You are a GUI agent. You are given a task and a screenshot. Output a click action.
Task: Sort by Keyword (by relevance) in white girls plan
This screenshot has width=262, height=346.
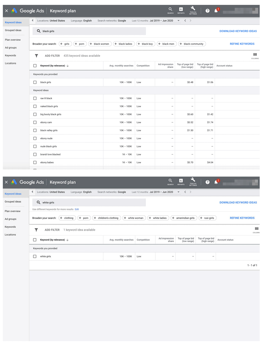(x=54, y=240)
